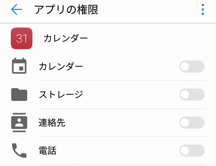Select the カレンダー permission row label
This screenshot has height=166, width=216.
point(61,67)
